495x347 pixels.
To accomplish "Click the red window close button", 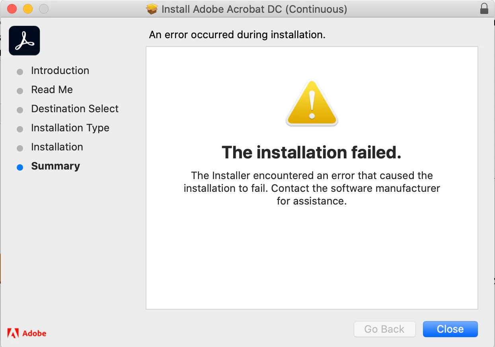I will pos(12,9).
